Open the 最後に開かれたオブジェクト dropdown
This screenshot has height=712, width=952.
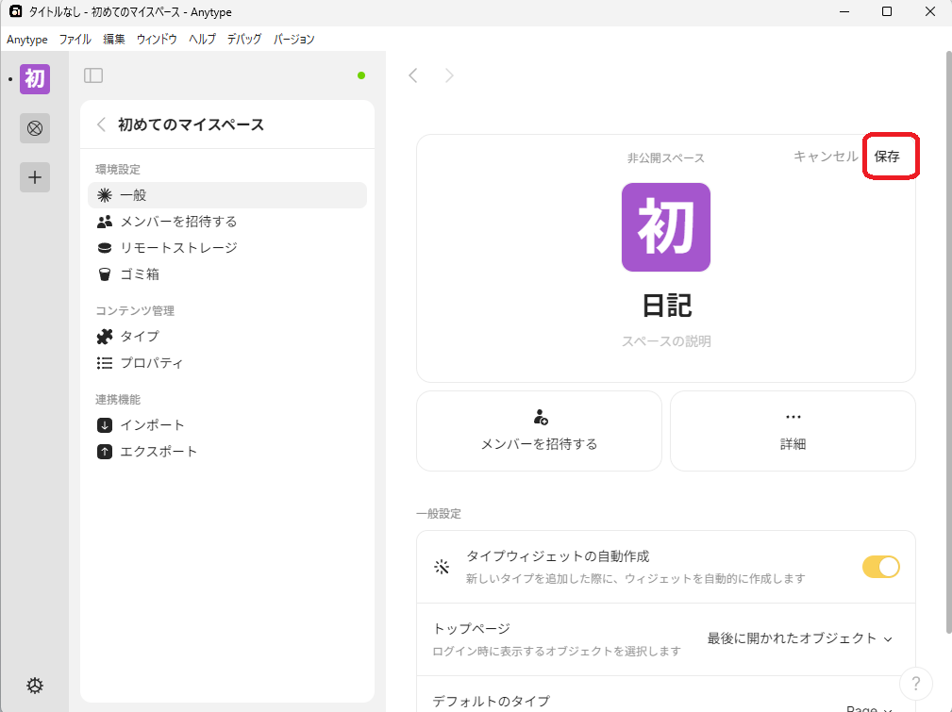click(799, 638)
